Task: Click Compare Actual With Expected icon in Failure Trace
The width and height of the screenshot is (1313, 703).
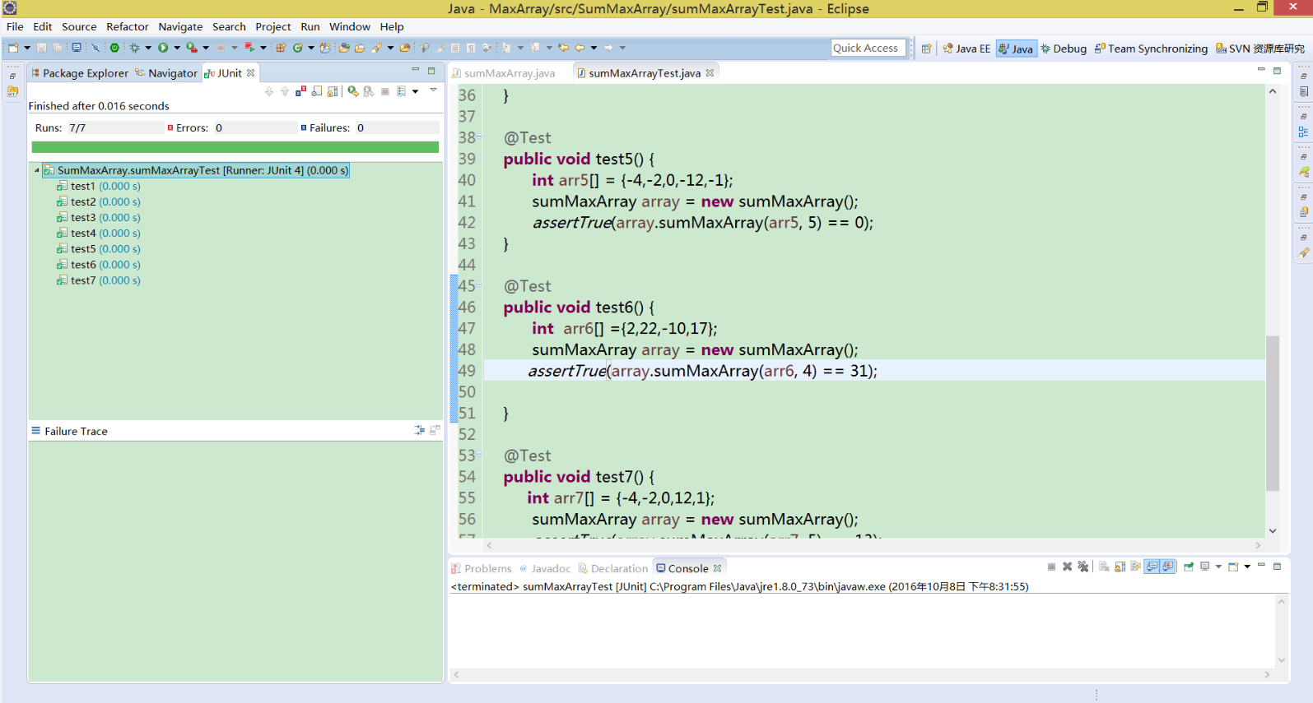Action: click(x=435, y=430)
